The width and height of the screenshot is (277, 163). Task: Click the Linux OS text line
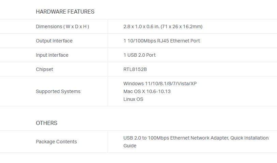click(x=133, y=99)
